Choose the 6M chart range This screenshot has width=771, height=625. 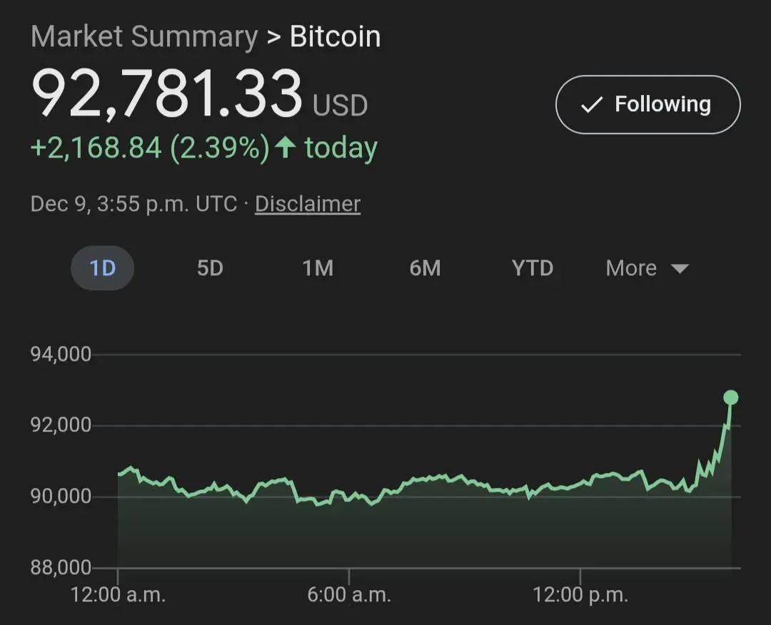pyautogui.click(x=425, y=268)
